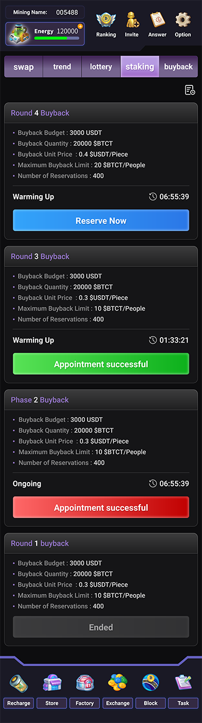This screenshot has height=723, width=202.
Task: Open Recharge from the bottom bar
Action: (19, 683)
